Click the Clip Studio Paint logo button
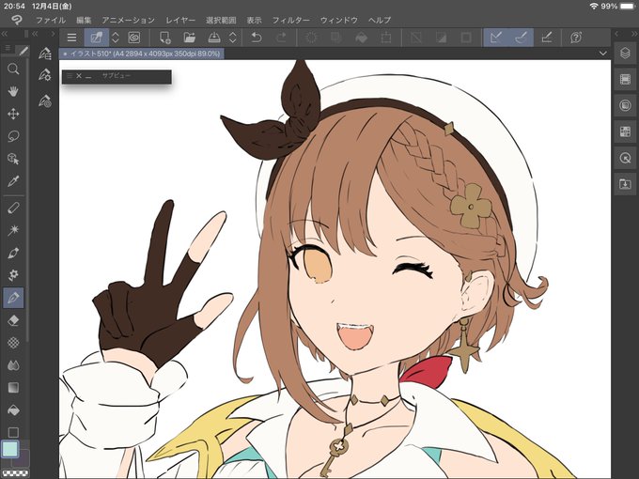 point(16,20)
